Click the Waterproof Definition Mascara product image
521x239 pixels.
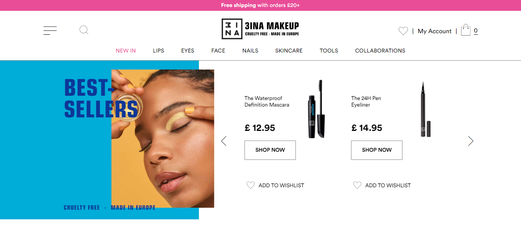pyautogui.click(x=317, y=109)
